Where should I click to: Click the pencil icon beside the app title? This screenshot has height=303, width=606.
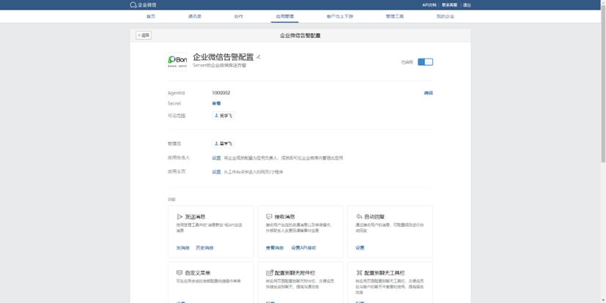pos(259,57)
